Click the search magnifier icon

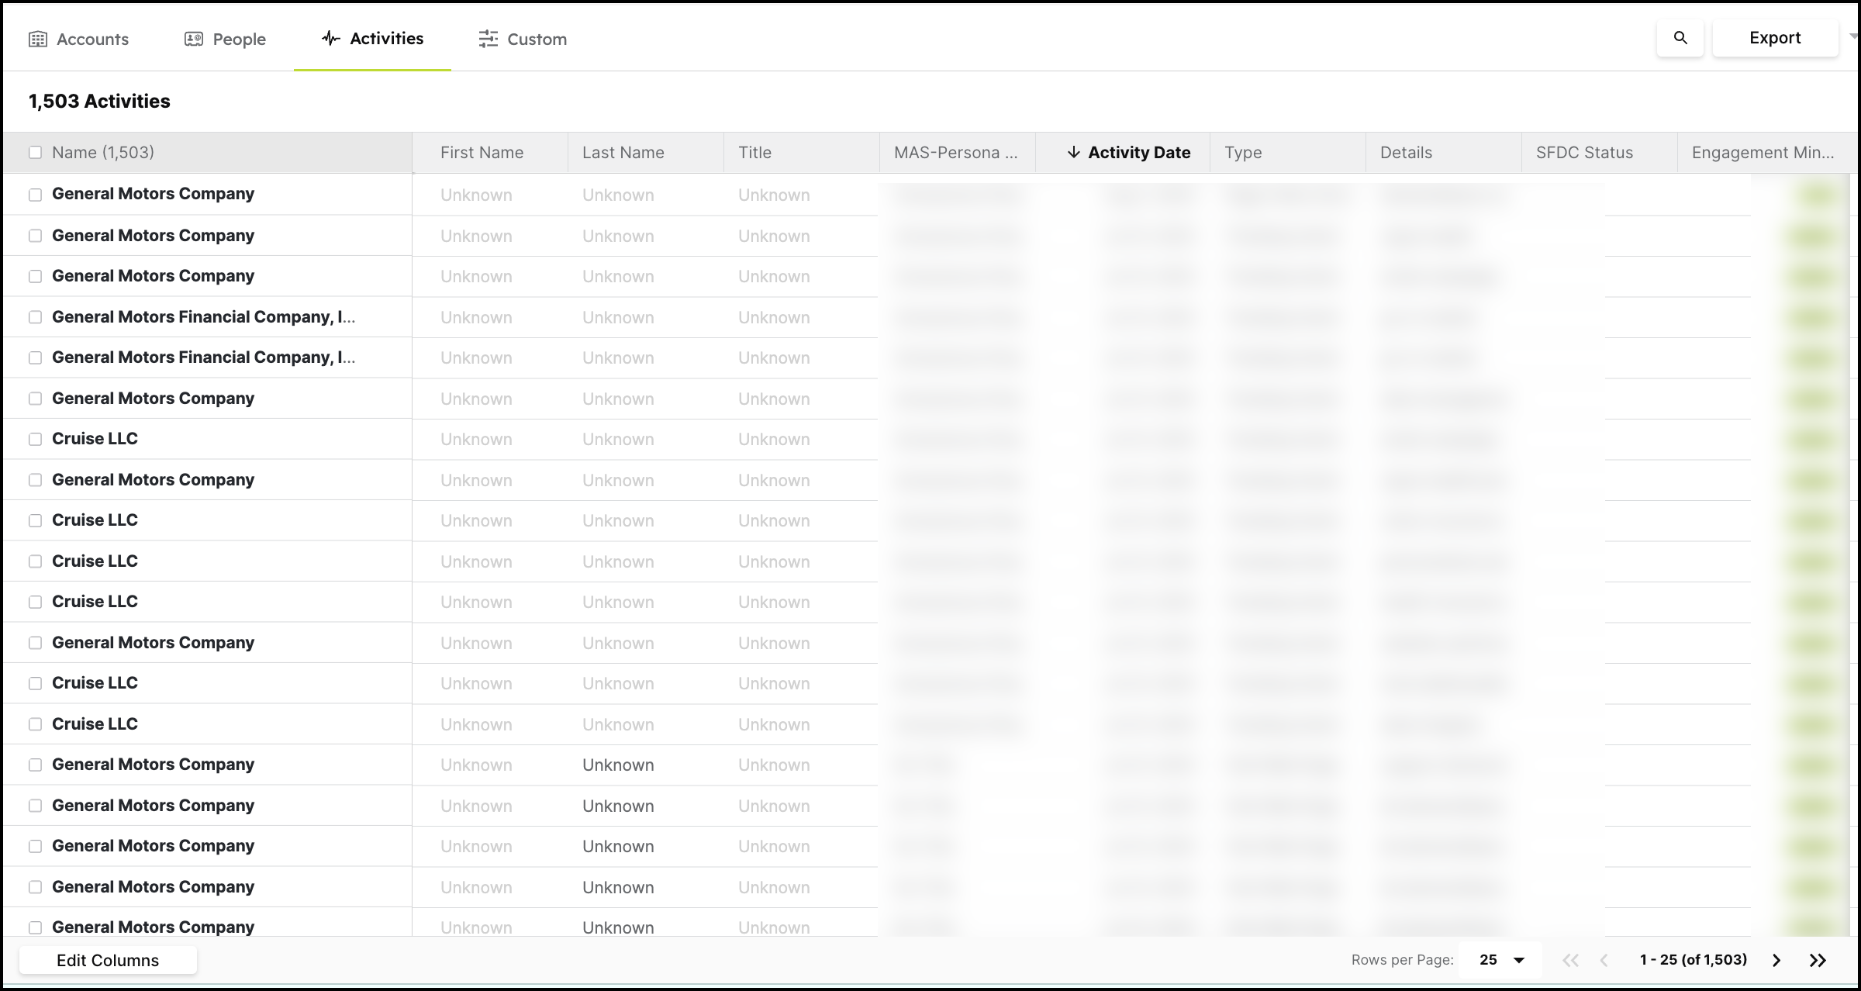click(x=1680, y=38)
